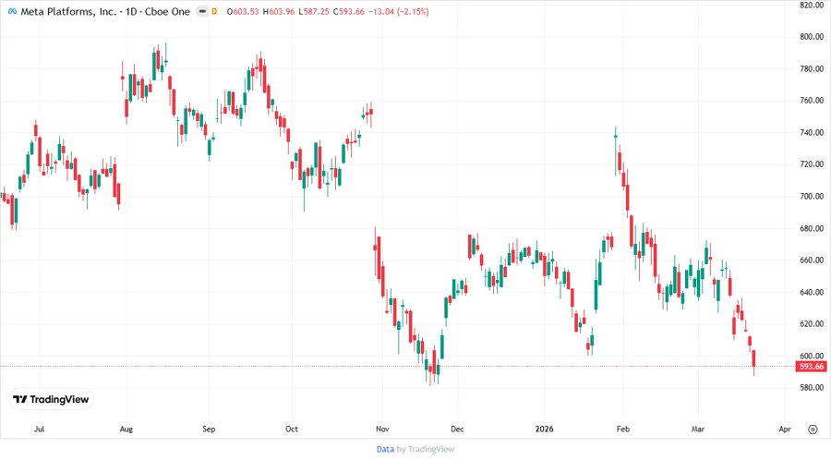Viewport: 831px width, 460px height.
Task: Click the 760.00 price axis label
Action: (x=812, y=100)
